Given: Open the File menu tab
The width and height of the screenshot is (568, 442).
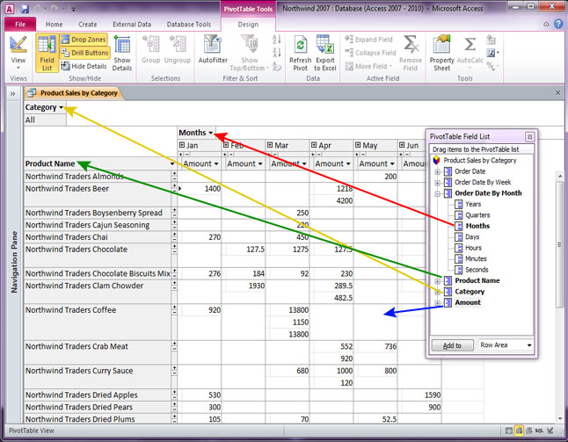Looking at the screenshot, I should [19, 25].
